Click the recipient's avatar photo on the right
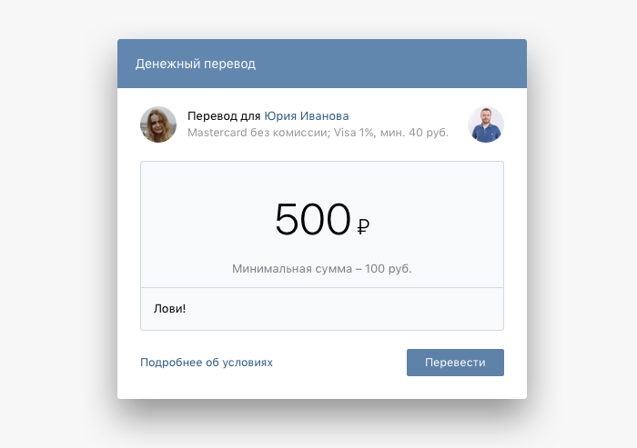 pos(486,124)
